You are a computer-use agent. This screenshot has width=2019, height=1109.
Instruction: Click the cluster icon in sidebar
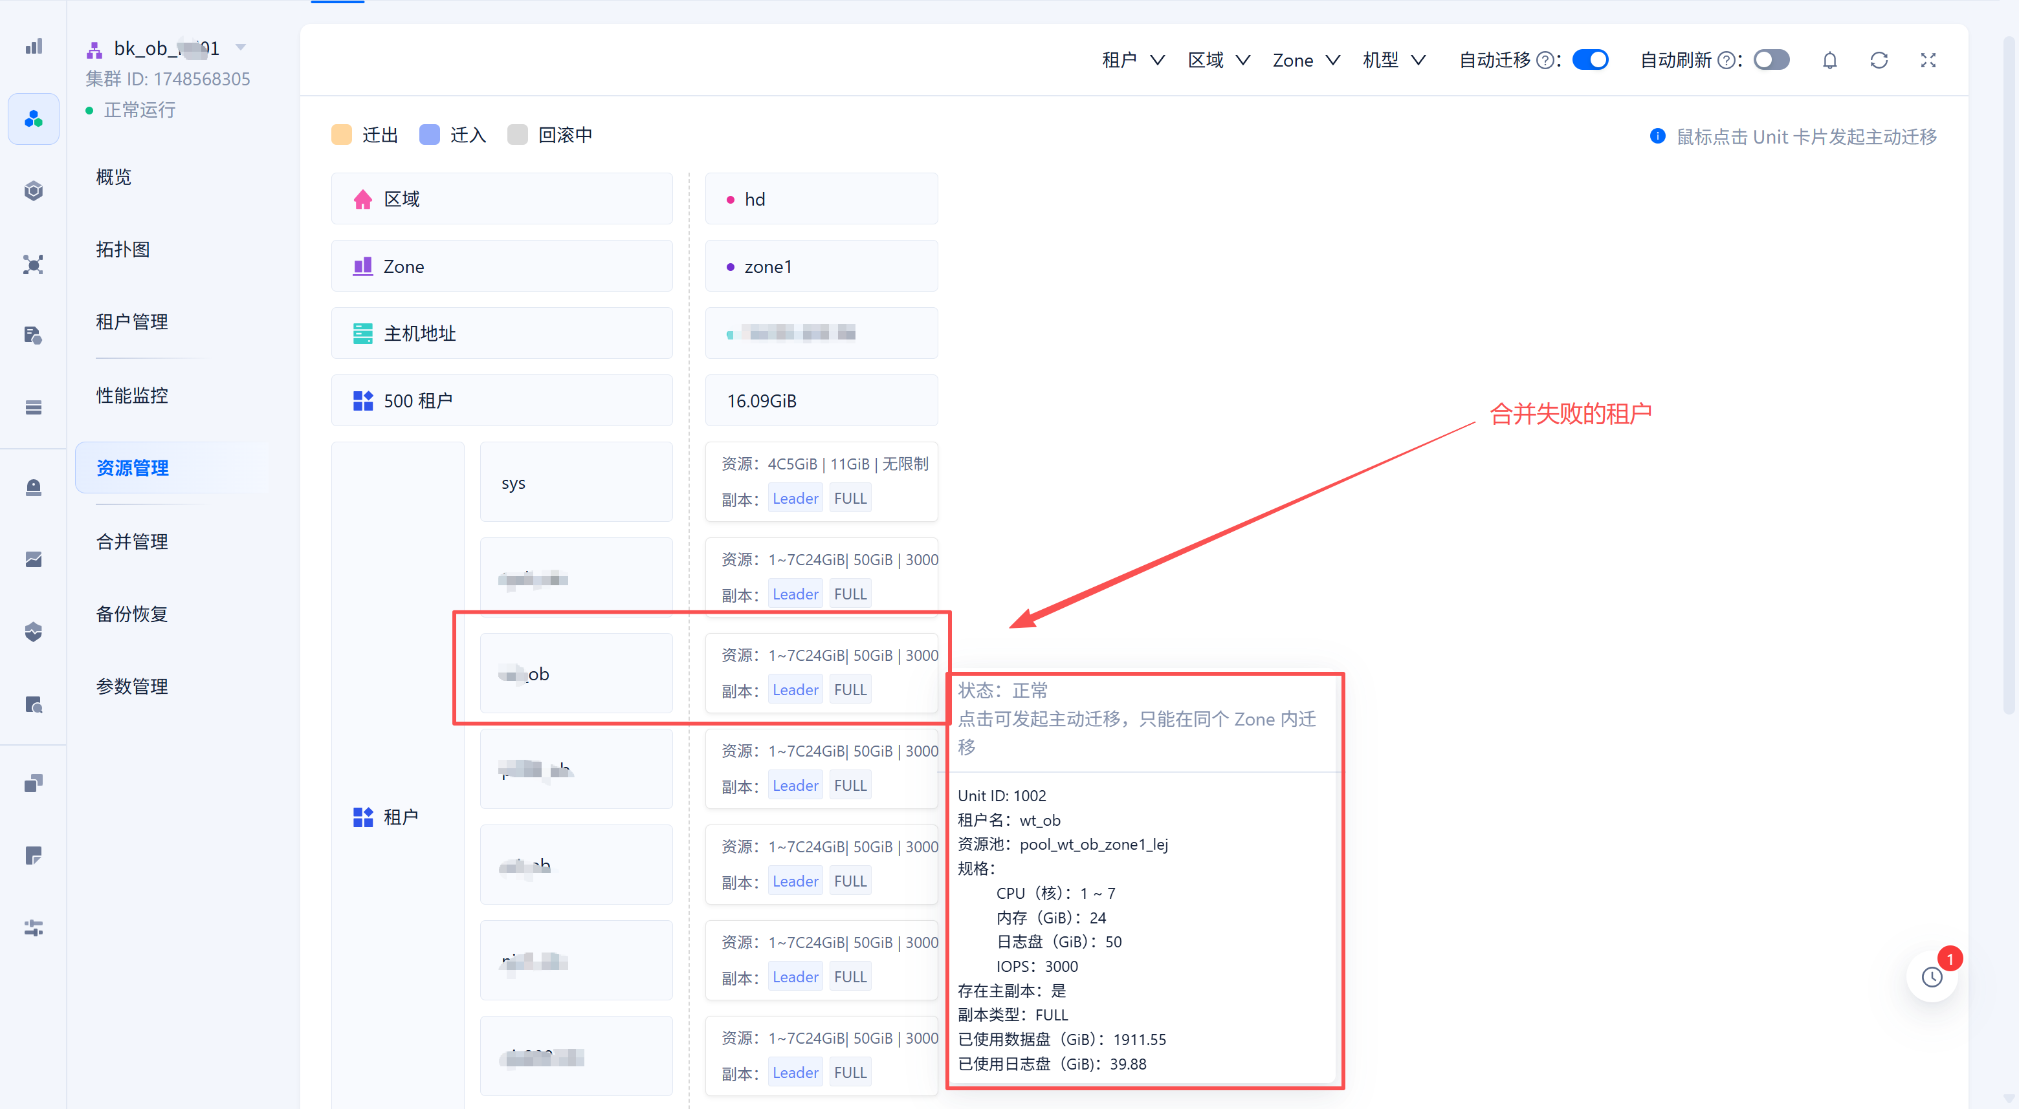coord(33,119)
